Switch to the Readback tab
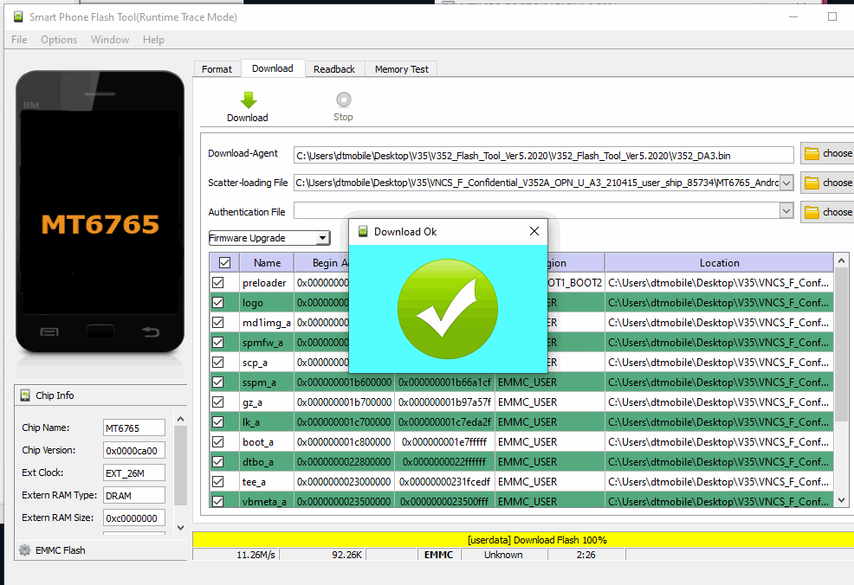The height and width of the screenshot is (585, 854). 333,69
